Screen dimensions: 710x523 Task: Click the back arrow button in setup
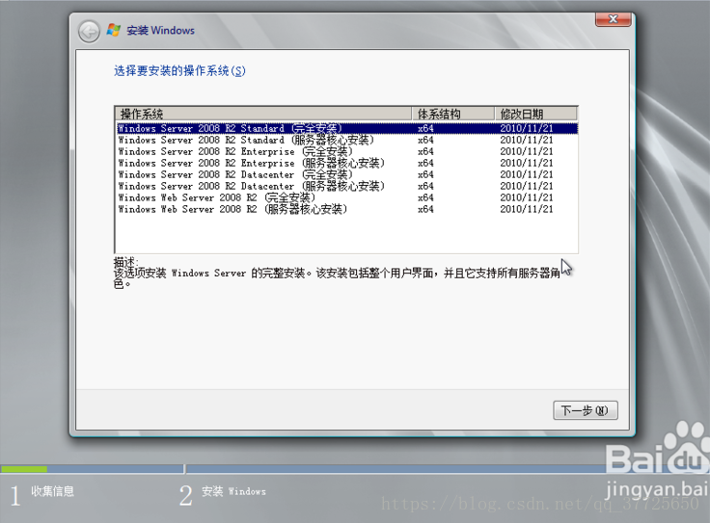coord(89,32)
